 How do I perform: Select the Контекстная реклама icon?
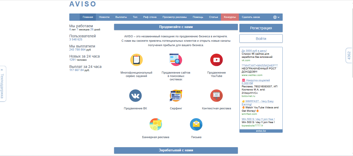point(216,96)
